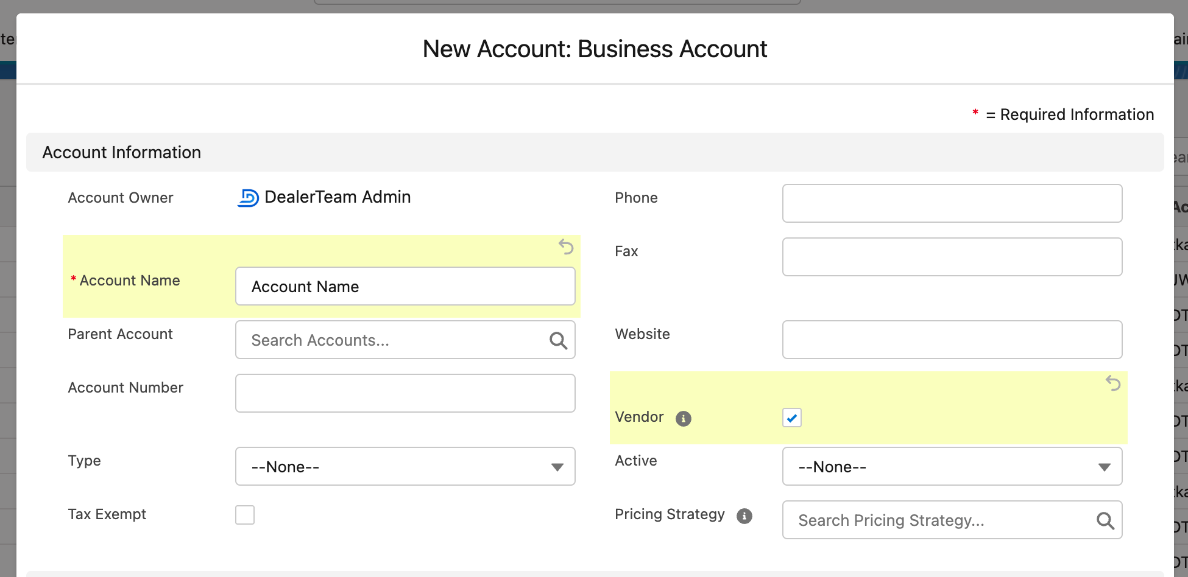Click inside the Account Name text field

tap(405, 286)
